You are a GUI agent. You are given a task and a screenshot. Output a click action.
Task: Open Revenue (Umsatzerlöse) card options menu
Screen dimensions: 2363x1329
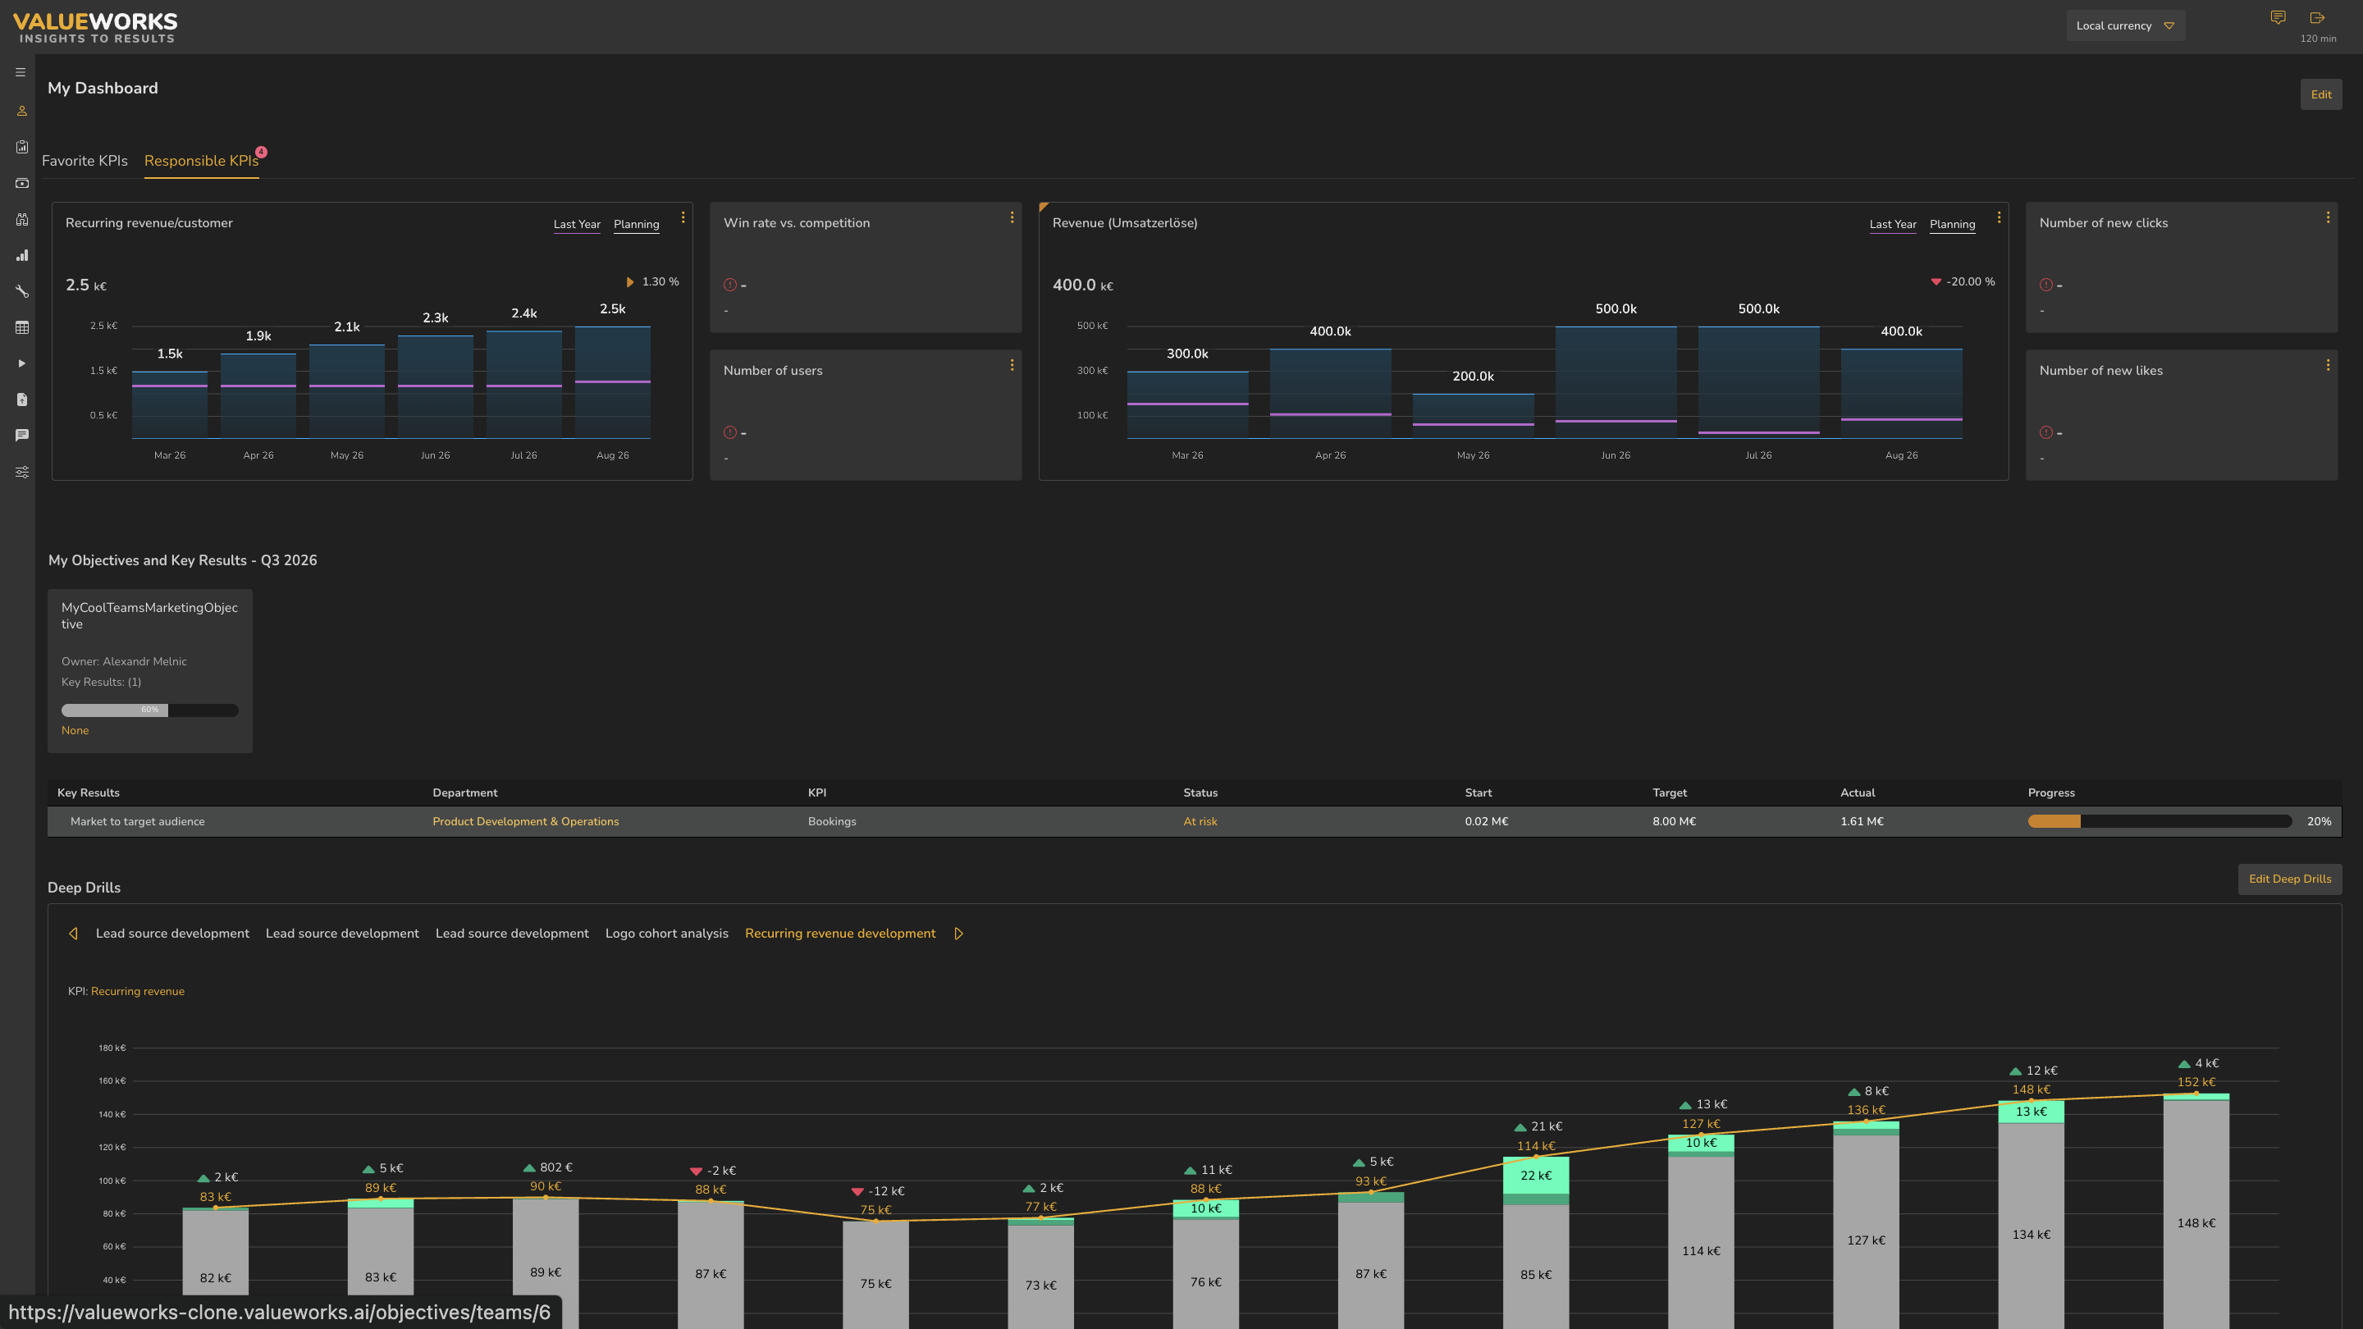coord(1999,217)
